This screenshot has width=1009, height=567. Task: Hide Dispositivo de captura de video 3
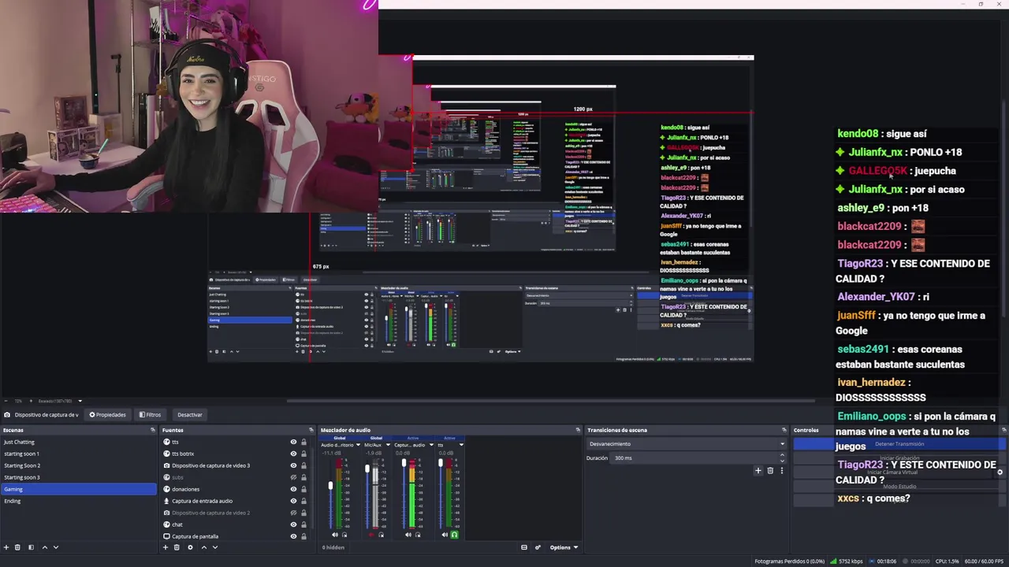click(x=293, y=465)
